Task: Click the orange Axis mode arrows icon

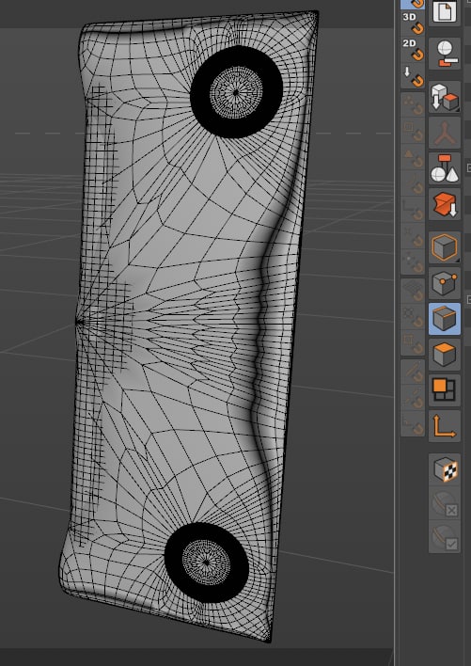Action: [445, 426]
